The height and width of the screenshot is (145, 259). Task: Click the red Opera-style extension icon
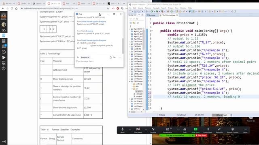118,8
